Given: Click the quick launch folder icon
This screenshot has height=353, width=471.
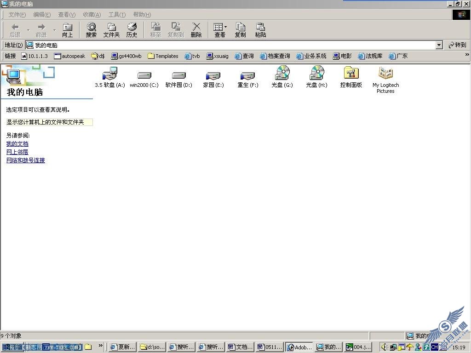Looking at the screenshot, I should point(88,347).
